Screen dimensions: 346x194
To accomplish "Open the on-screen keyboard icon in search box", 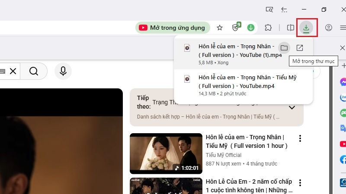I will pos(3,71).
